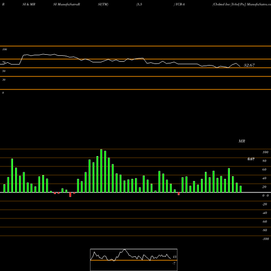Click the MR axis label -40

click(264, 213)
